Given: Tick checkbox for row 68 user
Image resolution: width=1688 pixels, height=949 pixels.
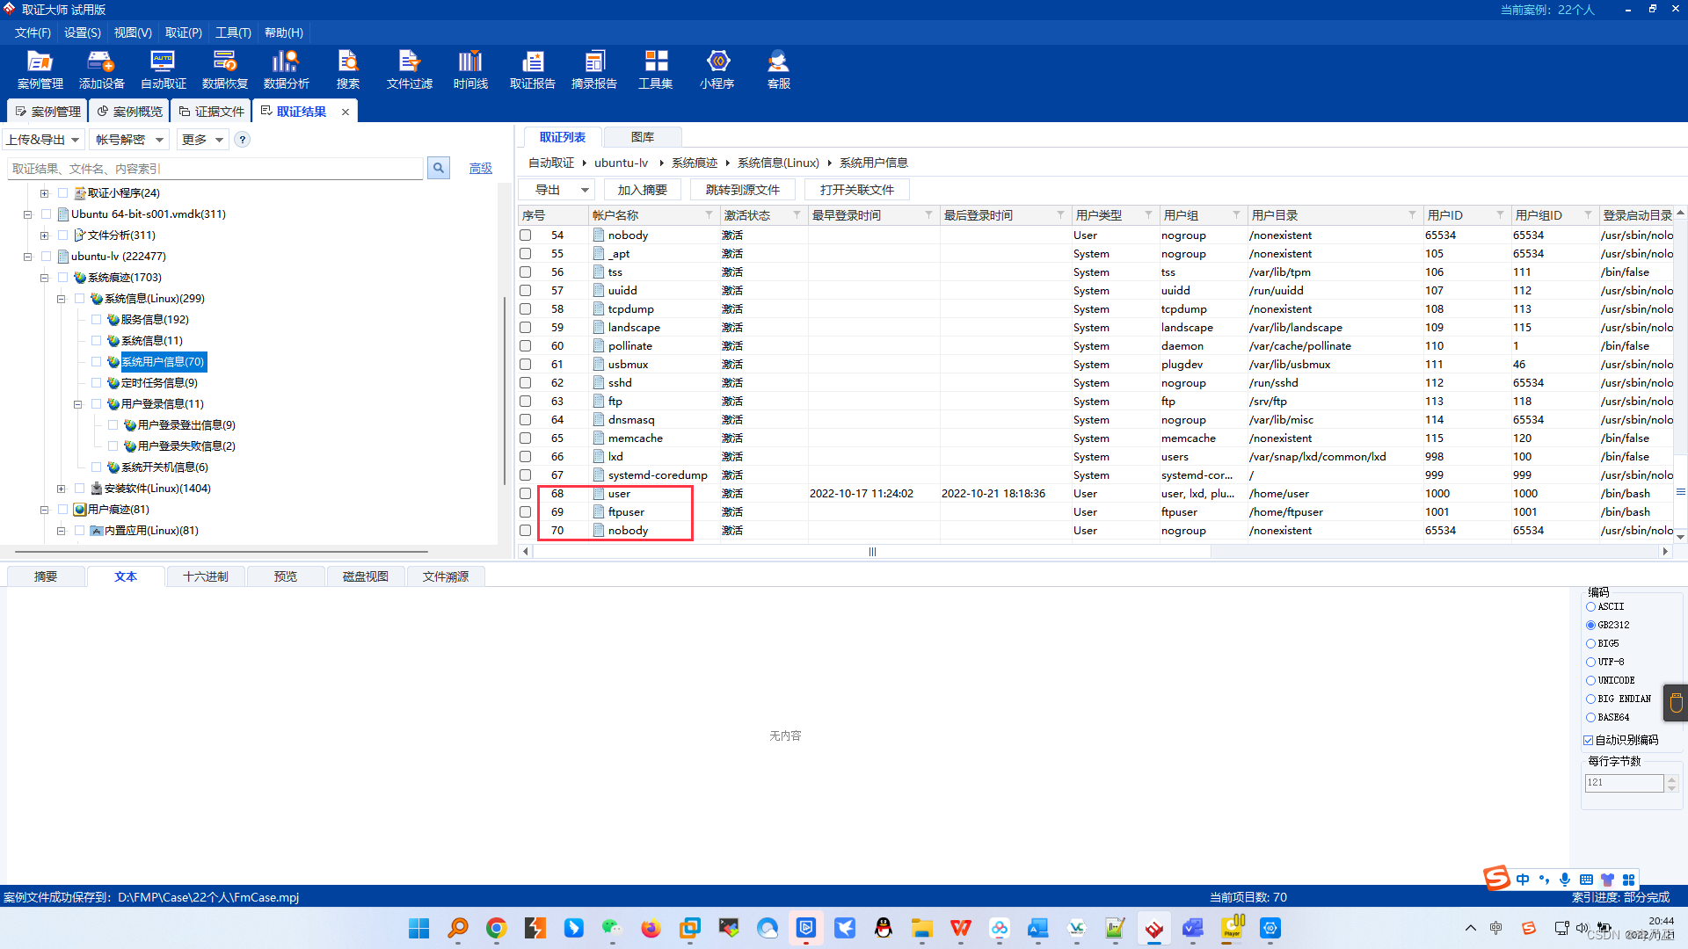Looking at the screenshot, I should pyautogui.click(x=526, y=494).
